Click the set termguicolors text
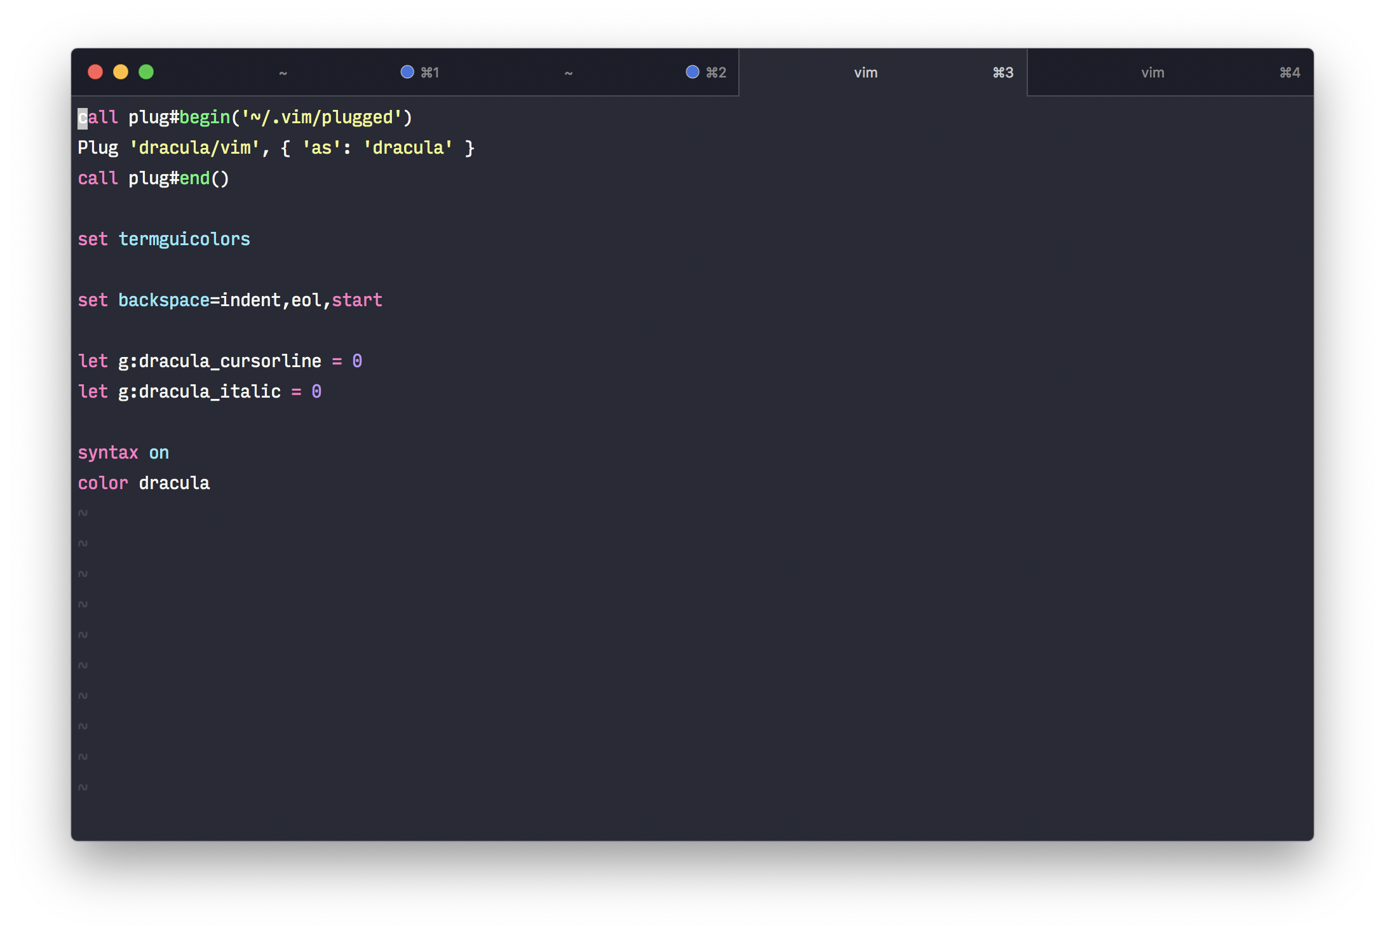1385x935 pixels. click(x=164, y=239)
